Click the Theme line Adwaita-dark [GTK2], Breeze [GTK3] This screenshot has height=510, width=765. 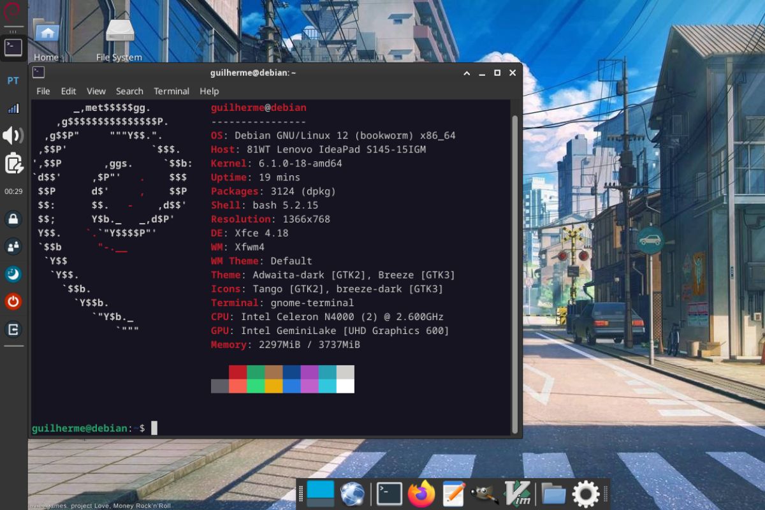pyautogui.click(x=333, y=276)
